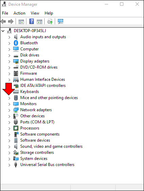The height and width of the screenshot is (191, 144).
Task: Select the Keyboards tree item
Action: (x=30, y=92)
